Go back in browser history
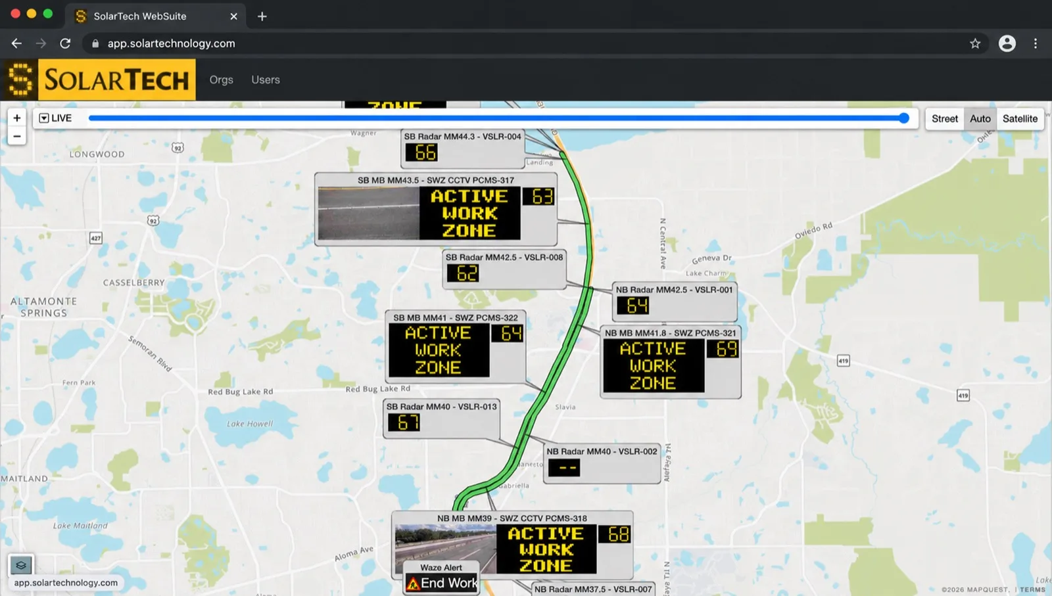Image resolution: width=1052 pixels, height=596 pixels. (16, 43)
